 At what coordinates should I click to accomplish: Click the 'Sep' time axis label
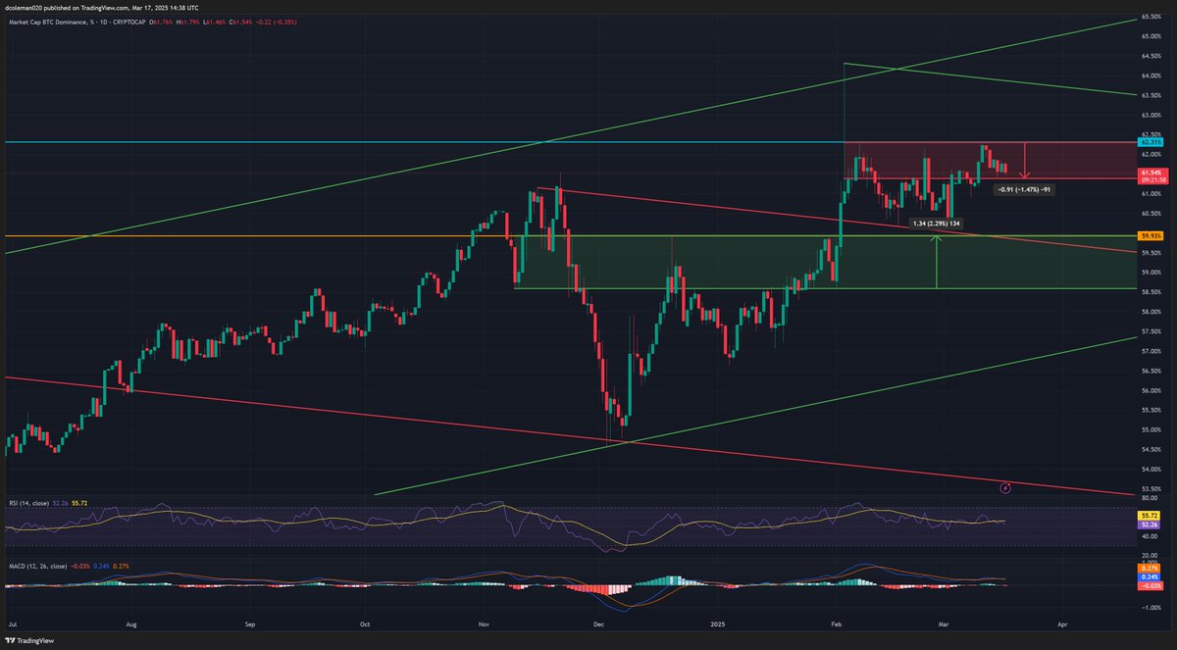tap(249, 623)
